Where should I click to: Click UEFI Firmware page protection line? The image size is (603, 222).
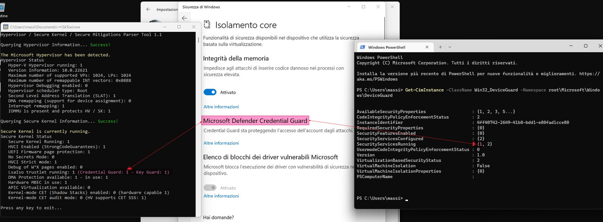pos(49,152)
